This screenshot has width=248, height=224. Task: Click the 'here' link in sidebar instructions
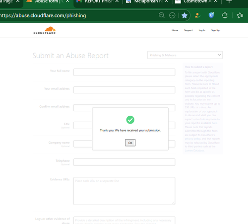point(214,123)
